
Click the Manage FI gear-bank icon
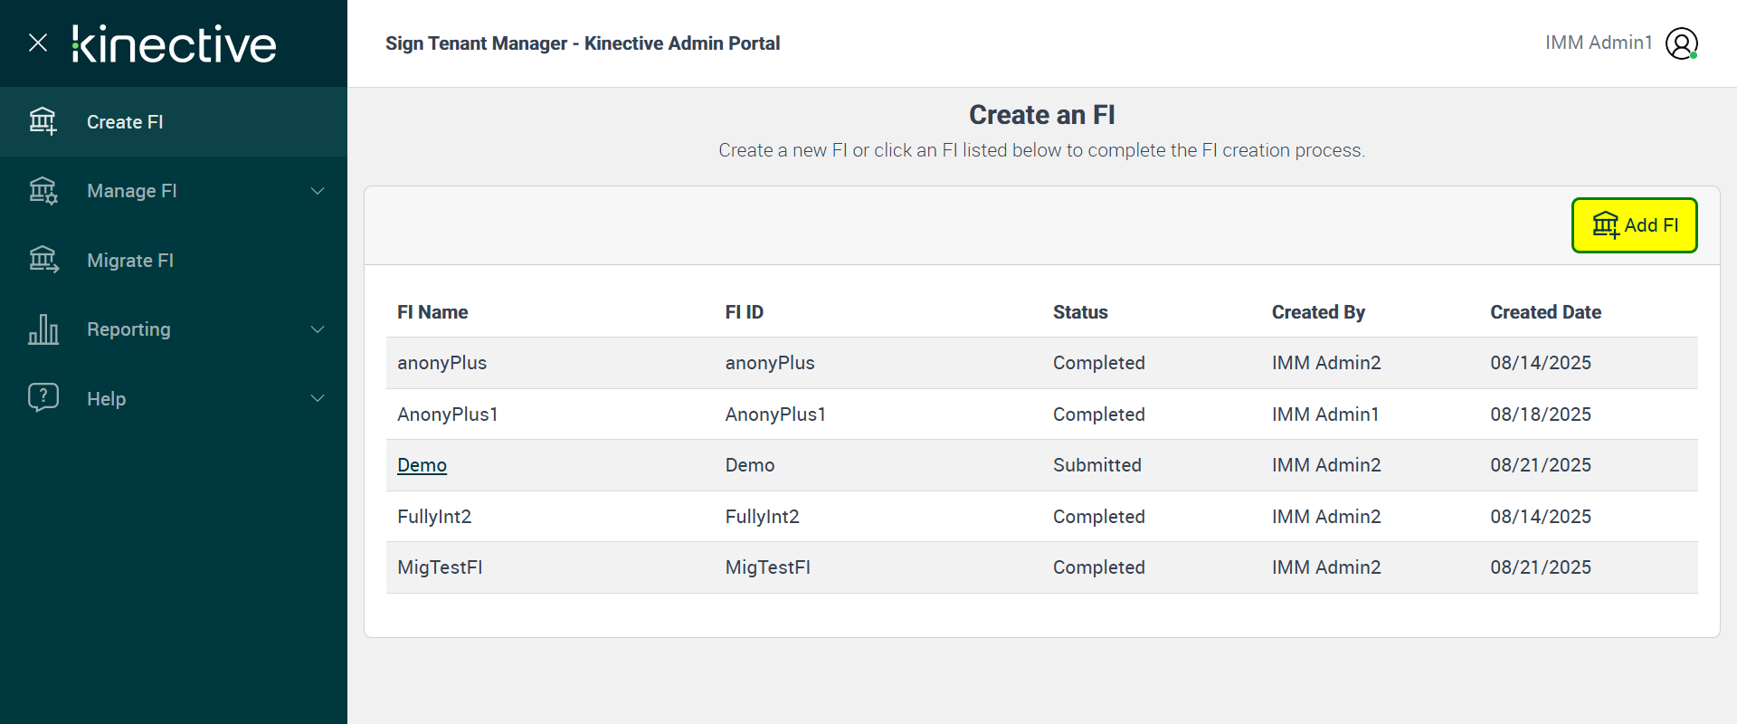[43, 191]
